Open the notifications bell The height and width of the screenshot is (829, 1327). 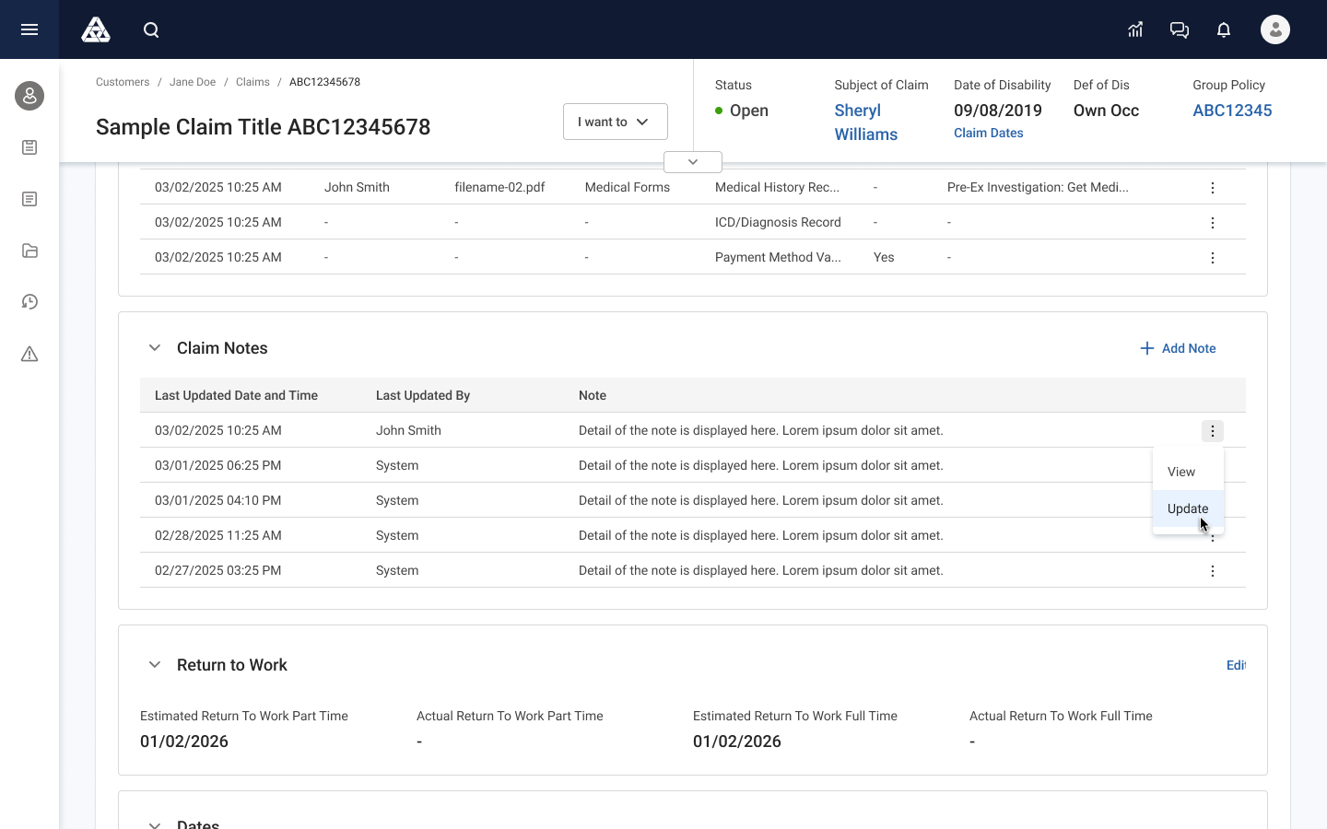1224,29
